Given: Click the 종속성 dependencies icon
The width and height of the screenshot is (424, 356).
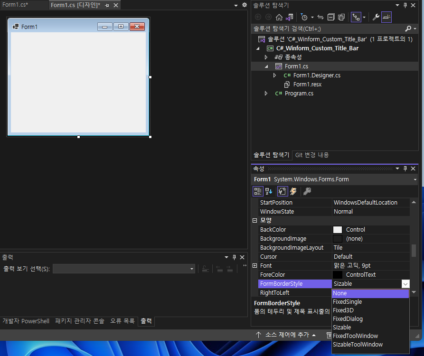Looking at the screenshot, I should pyautogui.click(x=279, y=57).
